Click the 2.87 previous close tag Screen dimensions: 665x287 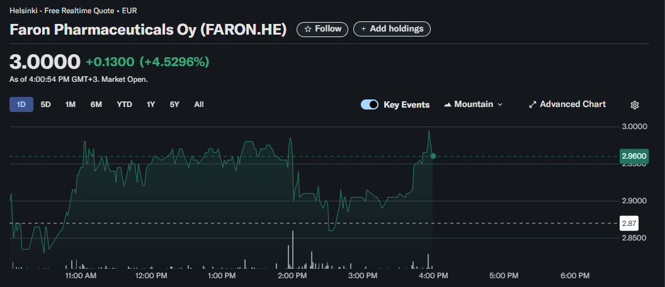[x=629, y=223]
